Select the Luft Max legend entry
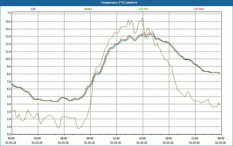Viewport: 233px width, 146px height. tap(199, 9)
